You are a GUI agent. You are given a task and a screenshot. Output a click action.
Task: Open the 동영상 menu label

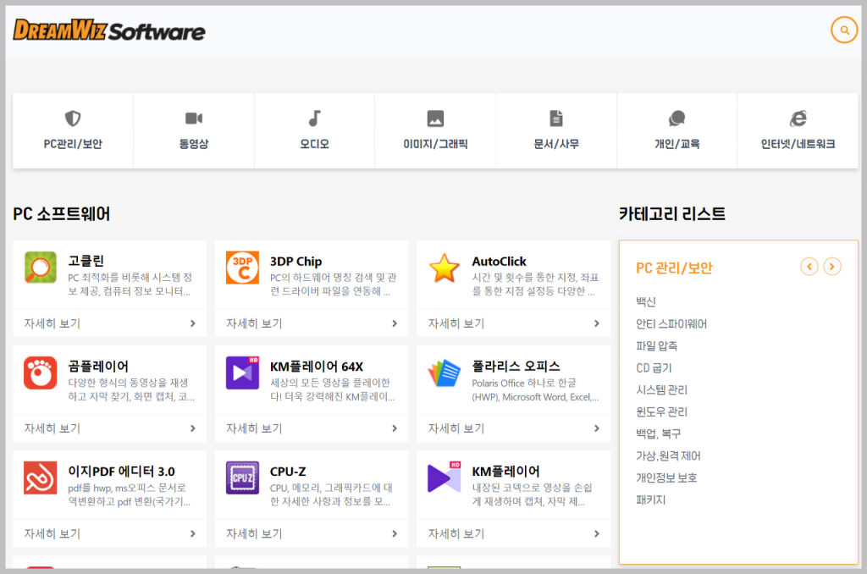(194, 144)
